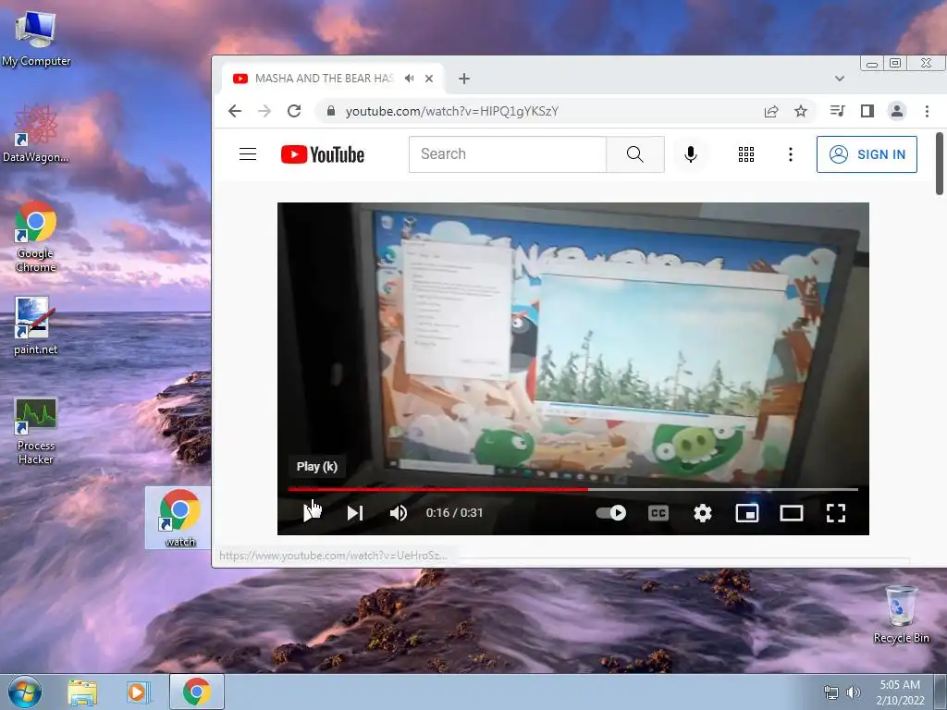Open DataWagon desktop shortcut

point(36,133)
